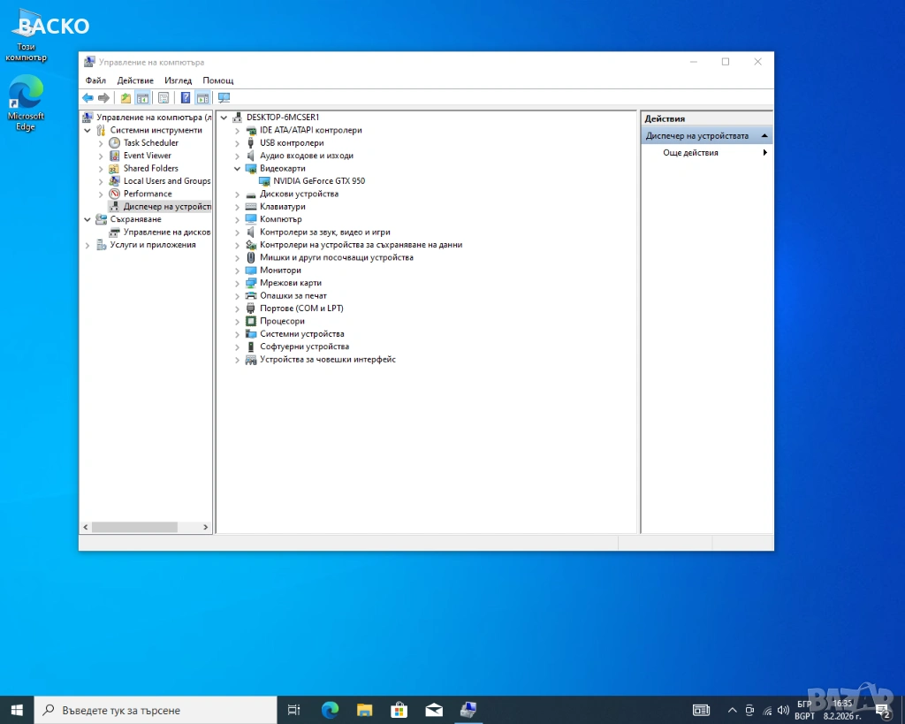Open the Файл menu

(95, 80)
